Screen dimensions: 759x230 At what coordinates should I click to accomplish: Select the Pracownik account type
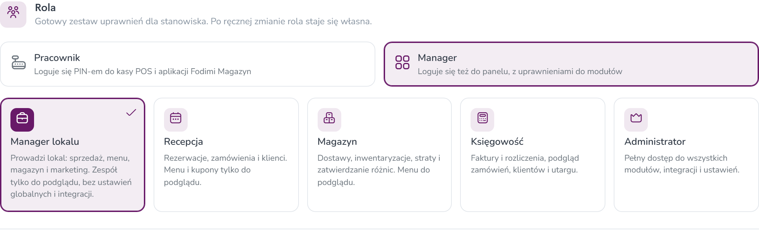tap(188, 64)
